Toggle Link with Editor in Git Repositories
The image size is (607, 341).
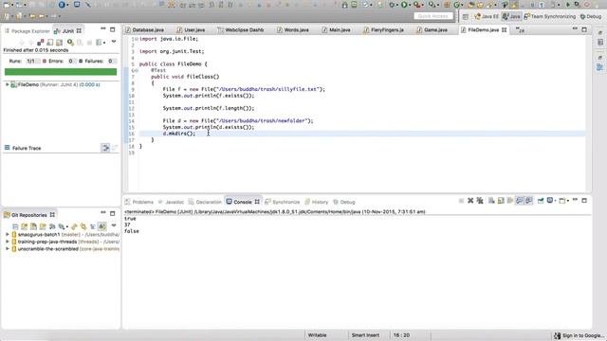click(x=83, y=226)
